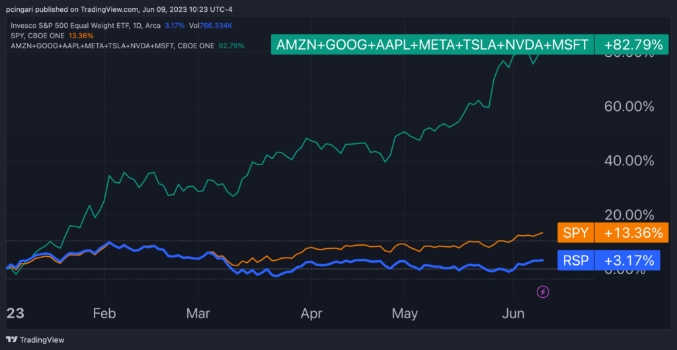The image size is (677, 350).
Task: Click the Invesco S&P 500 Equal Weight ETF legend
Action: tap(86, 26)
